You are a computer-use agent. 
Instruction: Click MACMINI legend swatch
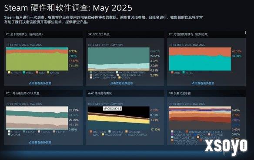127,131
